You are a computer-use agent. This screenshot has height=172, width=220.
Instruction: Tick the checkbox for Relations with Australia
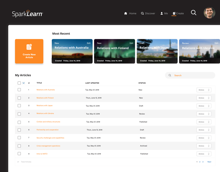point(19,90)
